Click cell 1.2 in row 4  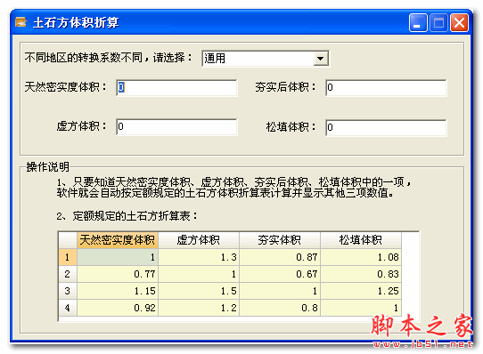(199, 308)
